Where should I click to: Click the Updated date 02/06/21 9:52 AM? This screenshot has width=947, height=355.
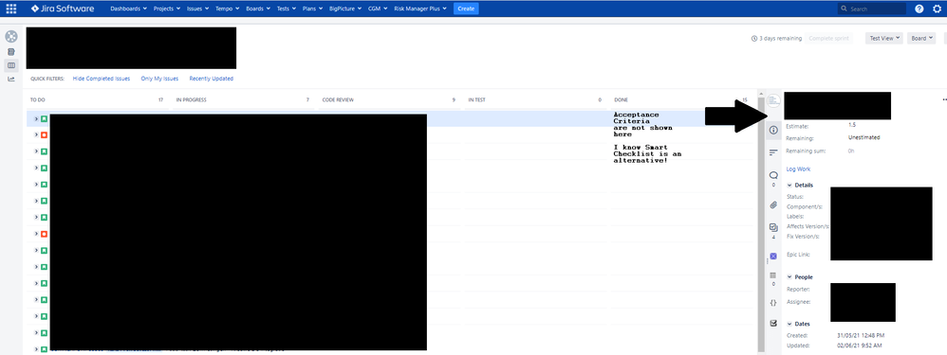(x=860, y=346)
